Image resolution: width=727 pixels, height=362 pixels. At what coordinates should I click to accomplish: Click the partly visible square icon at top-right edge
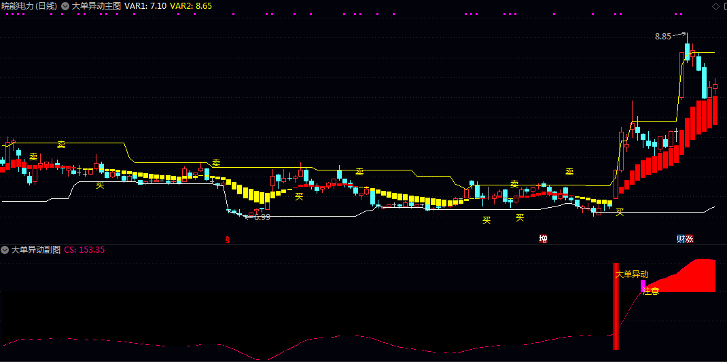tap(724, 5)
